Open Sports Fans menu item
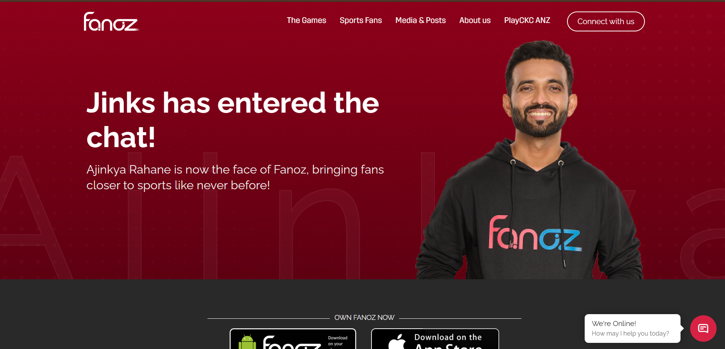The image size is (725, 349). [x=361, y=20]
